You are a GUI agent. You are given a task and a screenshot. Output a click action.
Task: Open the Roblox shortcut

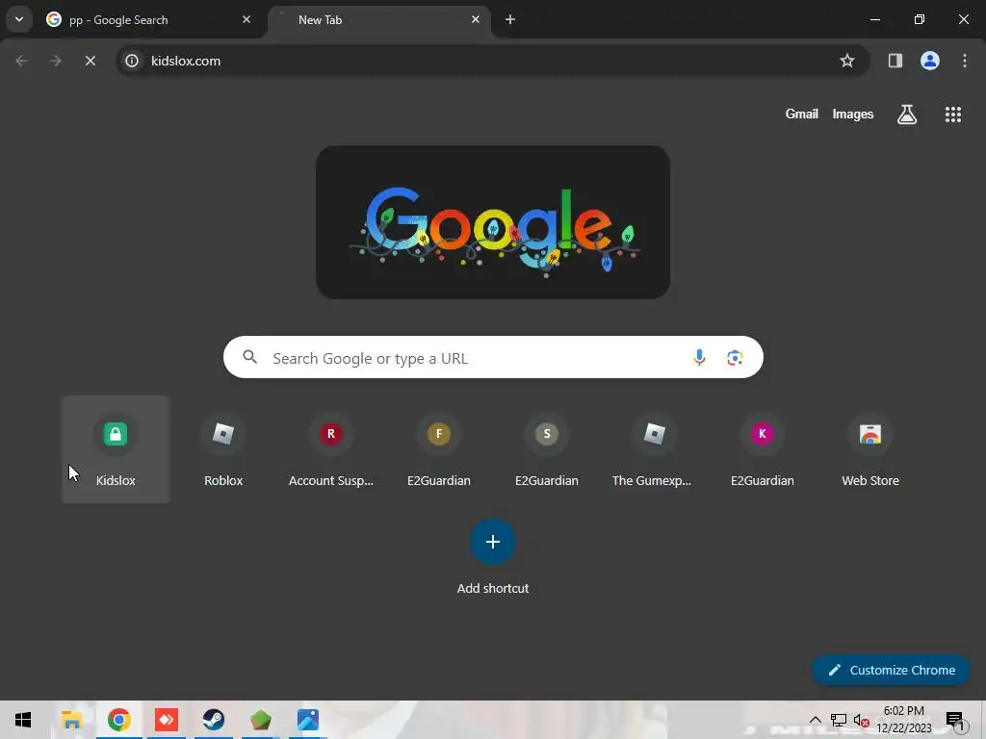tap(223, 449)
